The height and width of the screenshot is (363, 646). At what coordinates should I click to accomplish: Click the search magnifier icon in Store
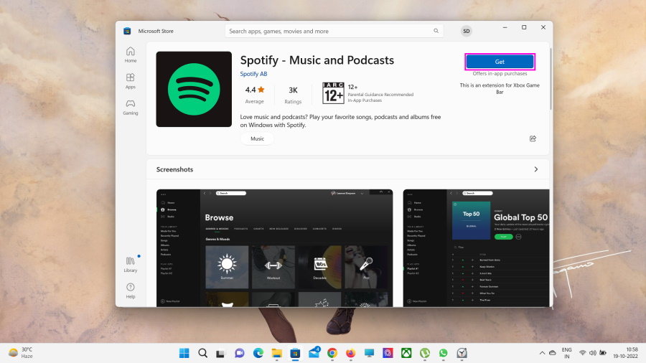coord(436,31)
